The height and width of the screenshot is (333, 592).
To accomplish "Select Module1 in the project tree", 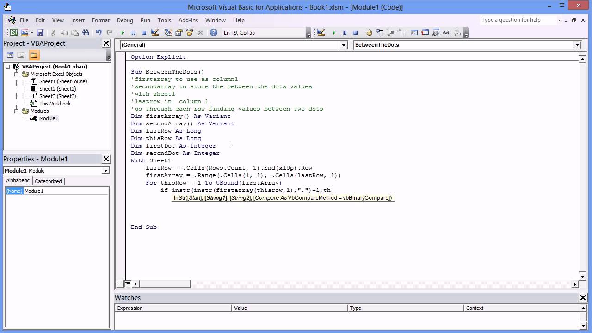I will click(x=49, y=118).
